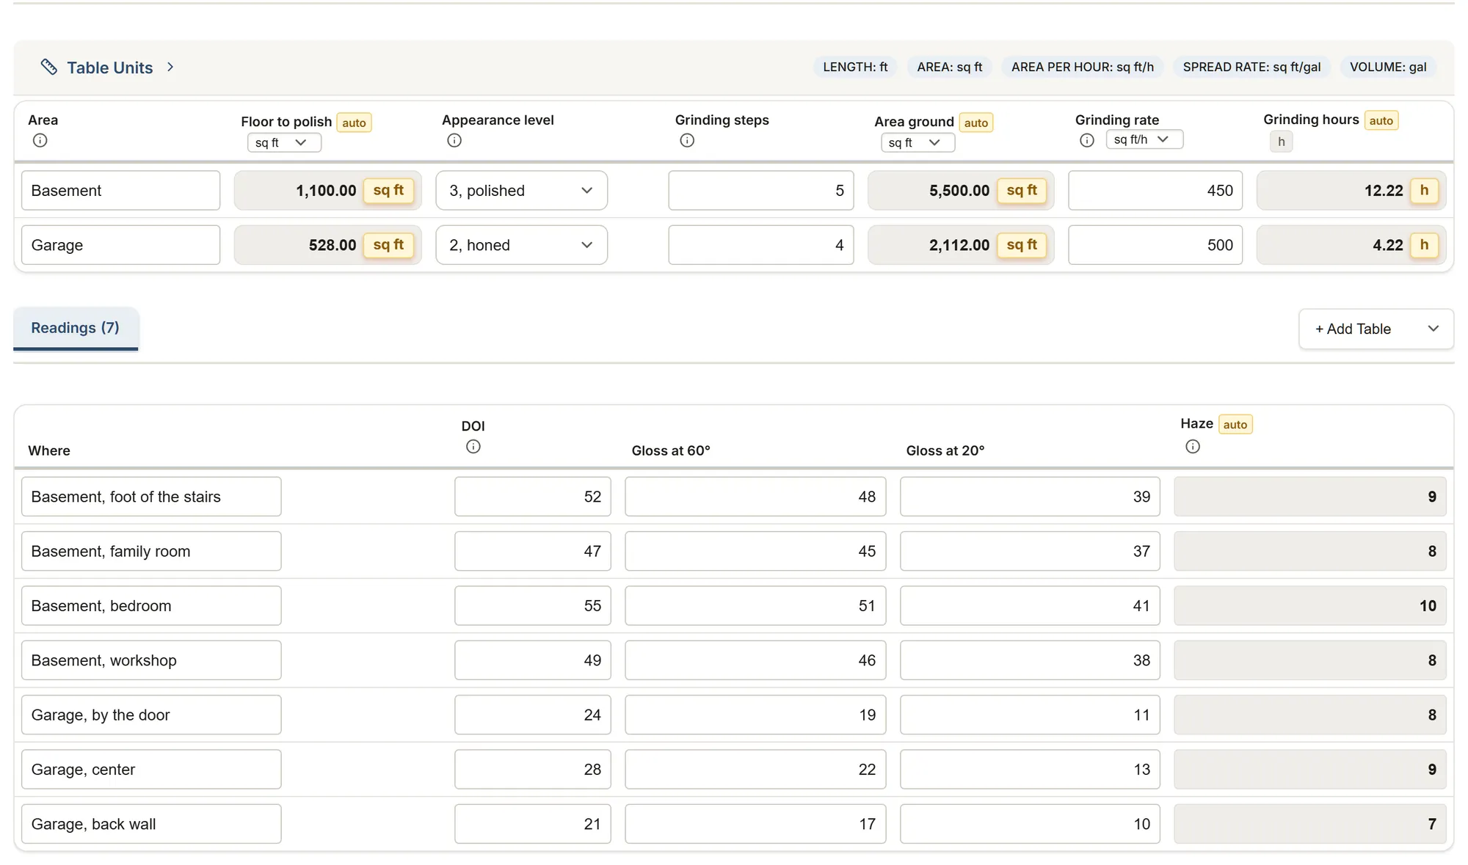The height and width of the screenshot is (865, 1468).
Task: Expand Table Units chevron arrow
Action: [x=170, y=67]
